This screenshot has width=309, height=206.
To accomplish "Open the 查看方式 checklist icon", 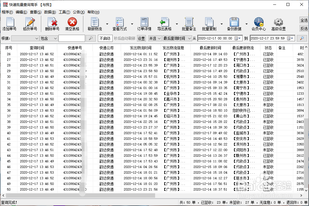I will point(120,24).
